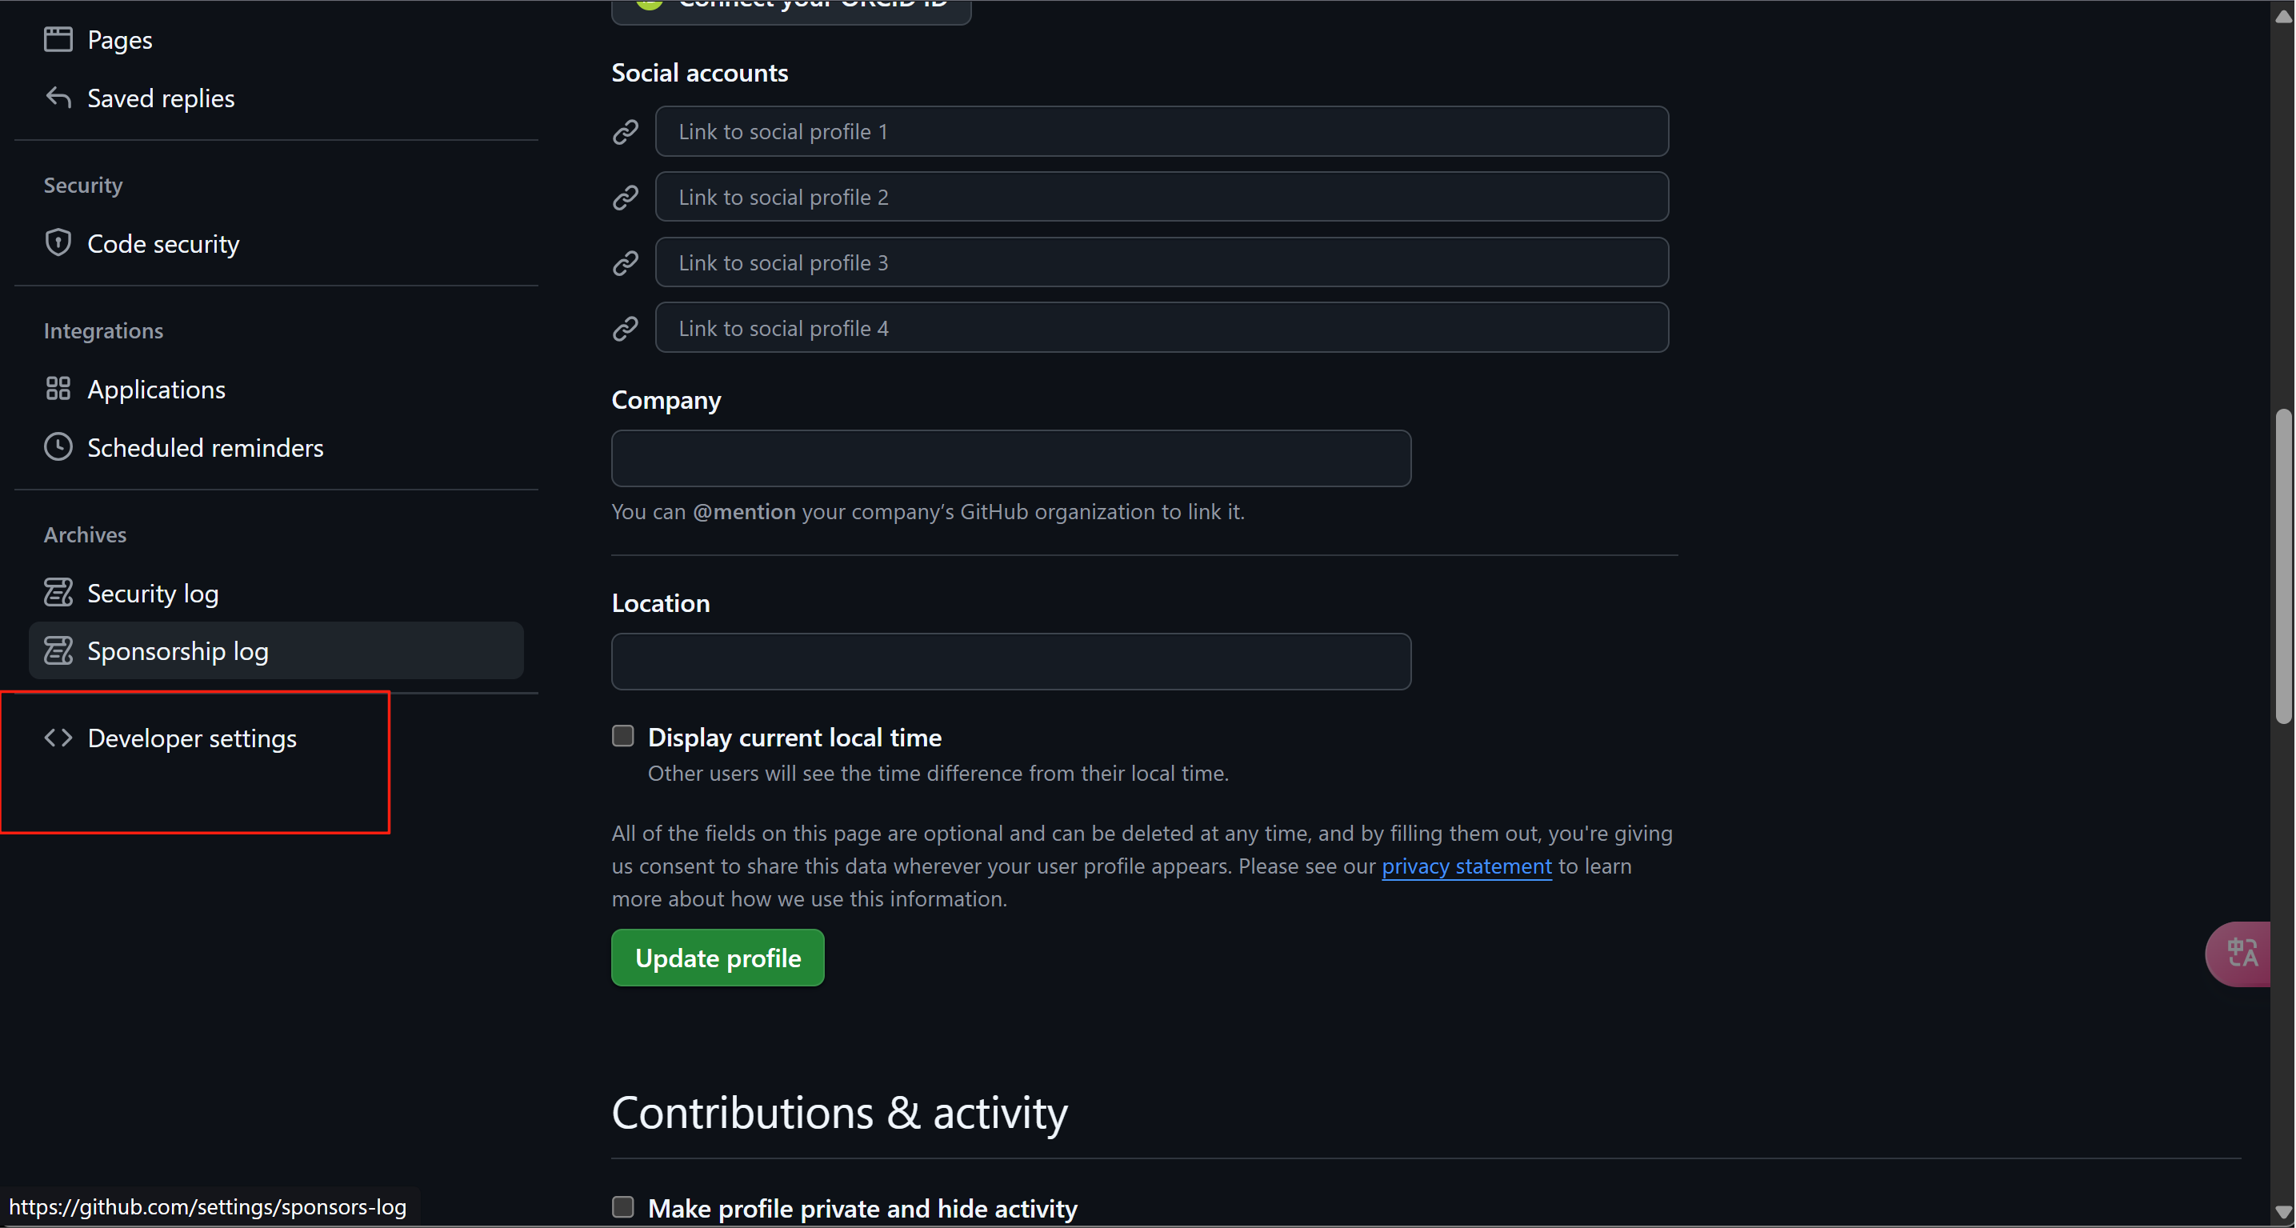Screen dimensions: 2296x1228
Task: Navigate to Developer settings
Action: point(192,738)
